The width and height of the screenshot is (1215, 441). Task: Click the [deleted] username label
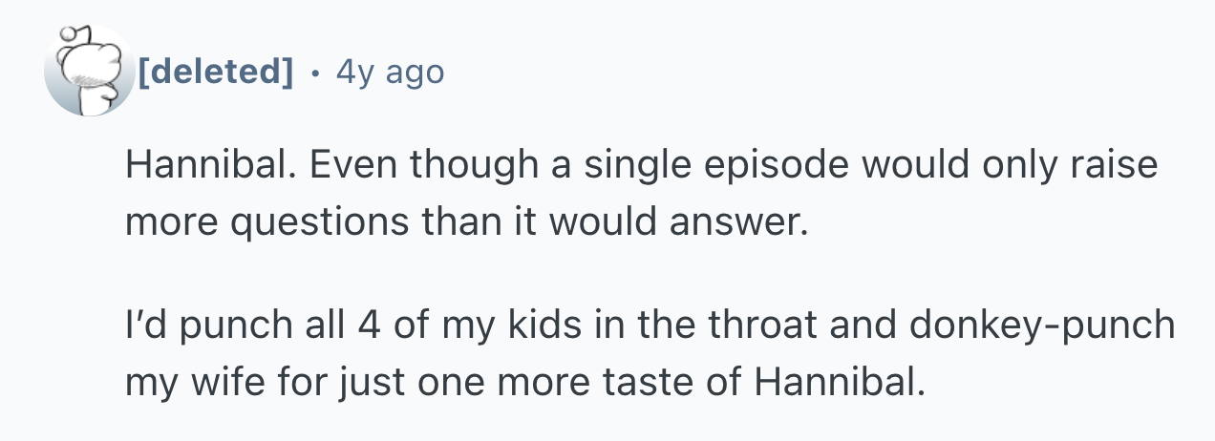click(x=215, y=71)
